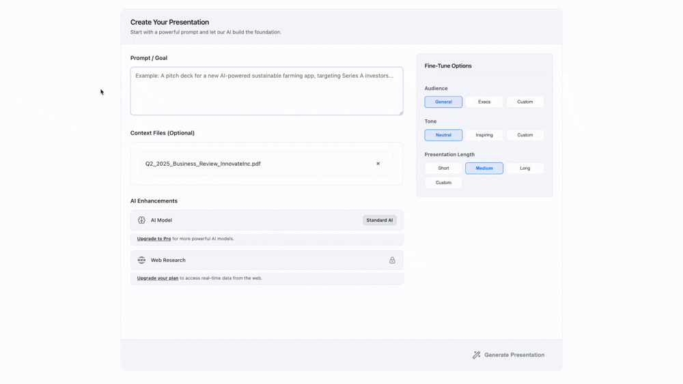Select Short presentation length
The image size is (683, 384).
pos(443,168)
